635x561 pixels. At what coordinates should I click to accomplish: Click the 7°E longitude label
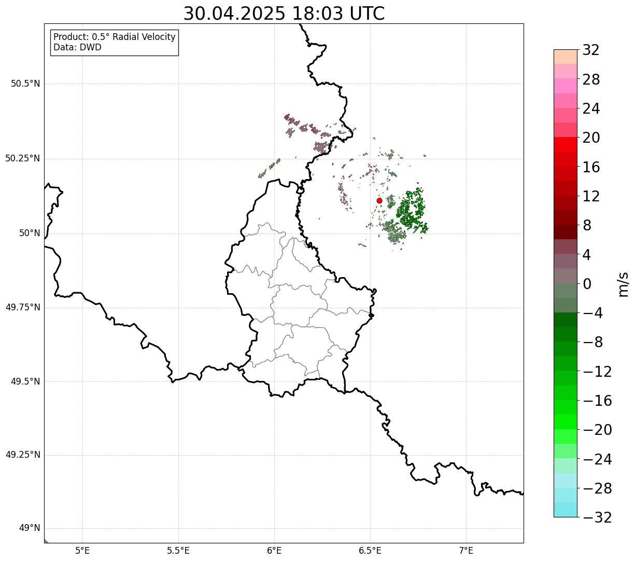466,551
